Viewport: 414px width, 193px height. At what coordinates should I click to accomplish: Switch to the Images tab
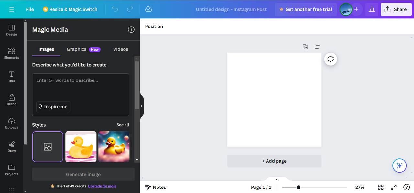click(x=46, y=49)
